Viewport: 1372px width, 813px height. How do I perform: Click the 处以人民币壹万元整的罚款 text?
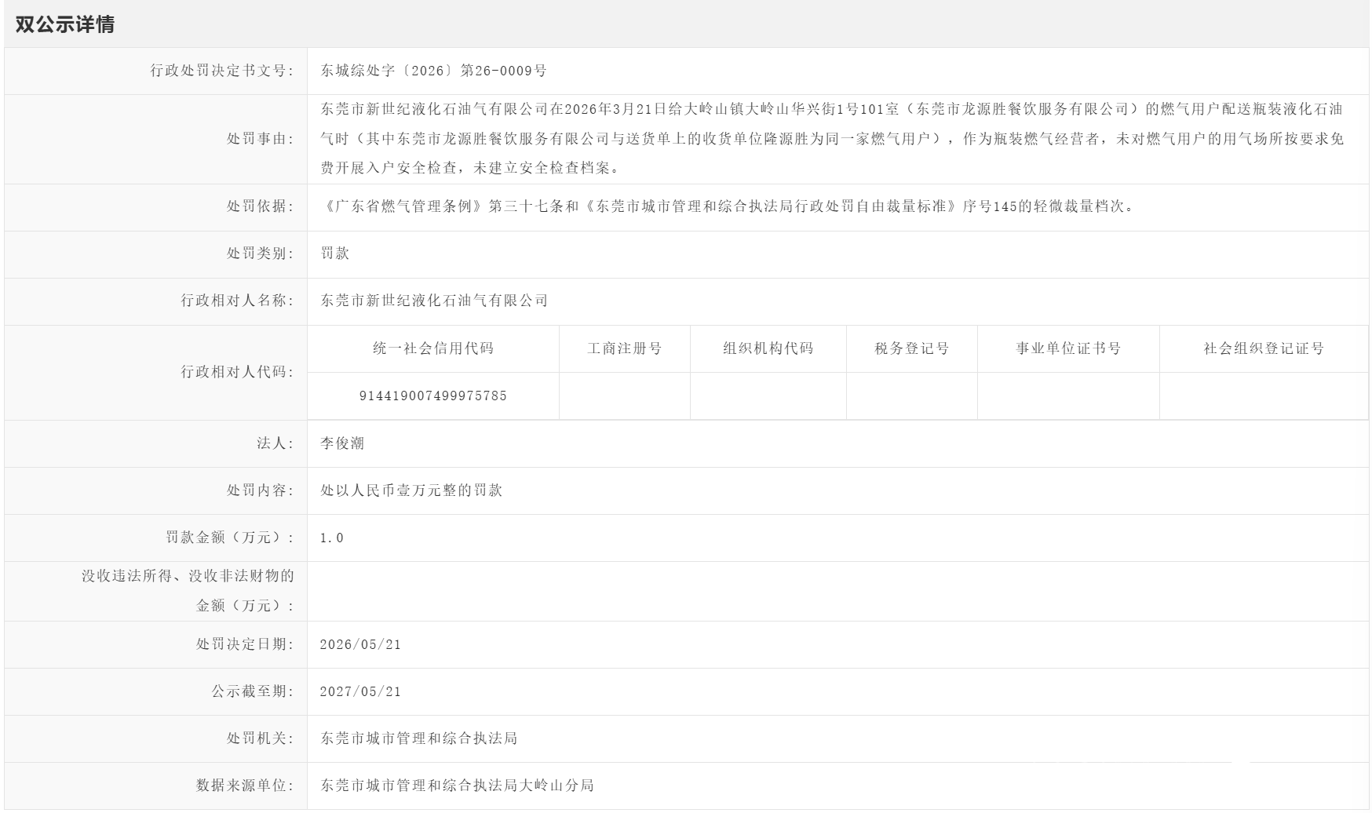[411, 490]
